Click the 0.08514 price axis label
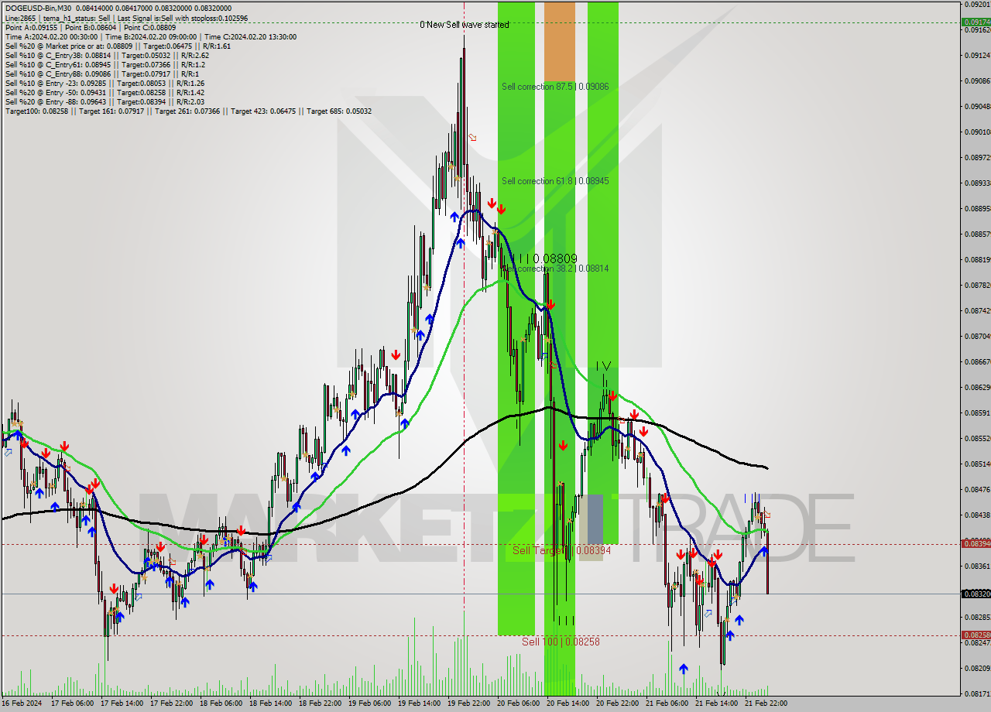Viewport: 991px width, 712px height. coord(978,464)
